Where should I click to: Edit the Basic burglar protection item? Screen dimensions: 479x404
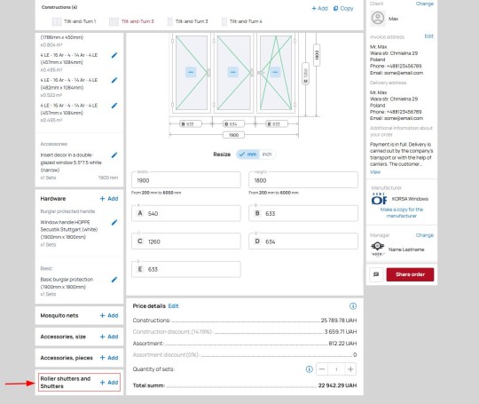[x=114, y=280]
